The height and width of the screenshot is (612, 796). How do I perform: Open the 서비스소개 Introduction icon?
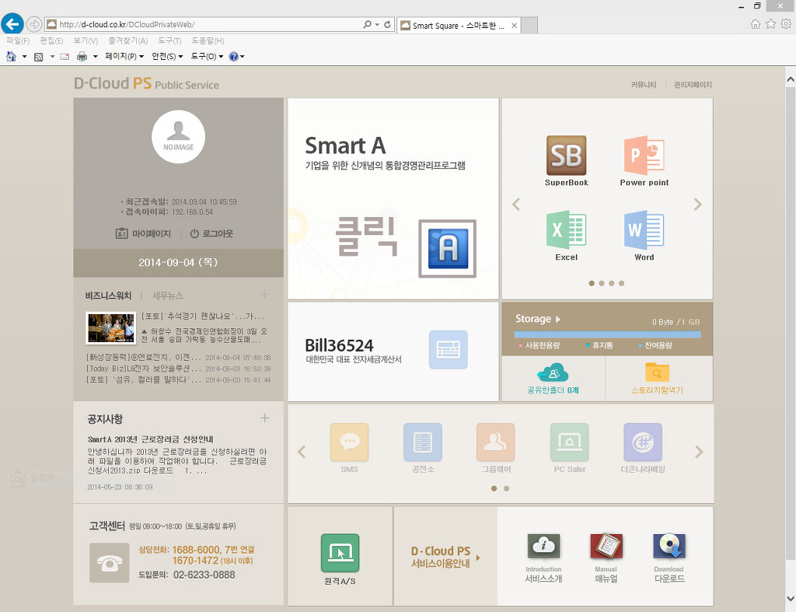tap(543, 547)
